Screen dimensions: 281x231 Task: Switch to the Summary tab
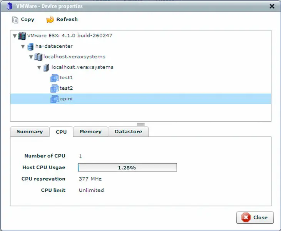30,132
